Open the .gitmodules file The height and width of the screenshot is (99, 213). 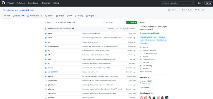pyautogui.click(x=51, y=93)
